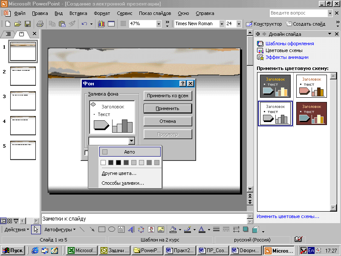Apply line color with the brush icon
This screenshot has height=256, width=341.
(x=188, y=230)
